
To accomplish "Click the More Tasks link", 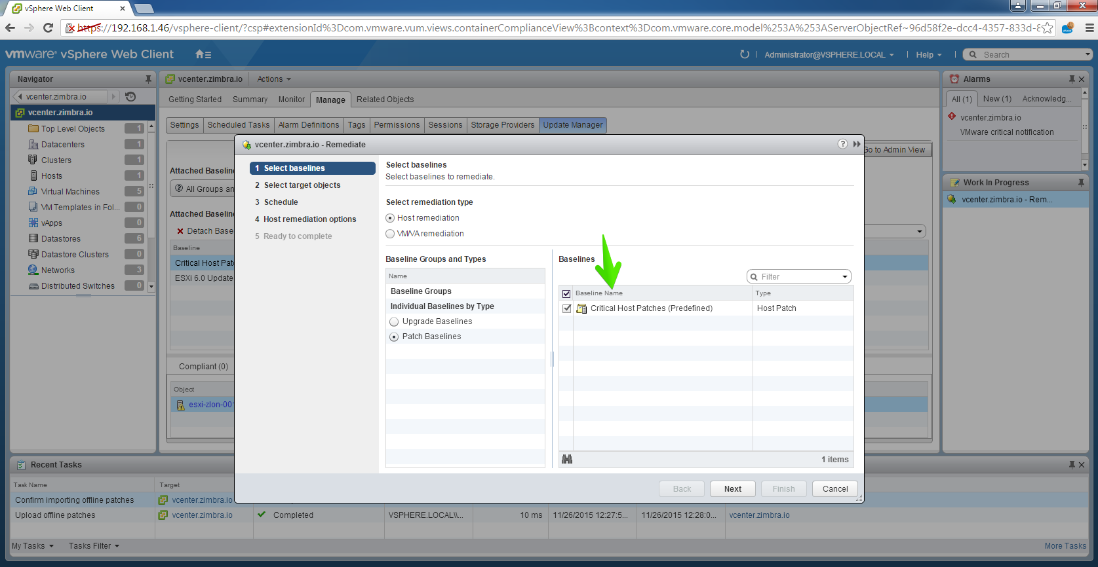I will click(x=1065, y=545).
